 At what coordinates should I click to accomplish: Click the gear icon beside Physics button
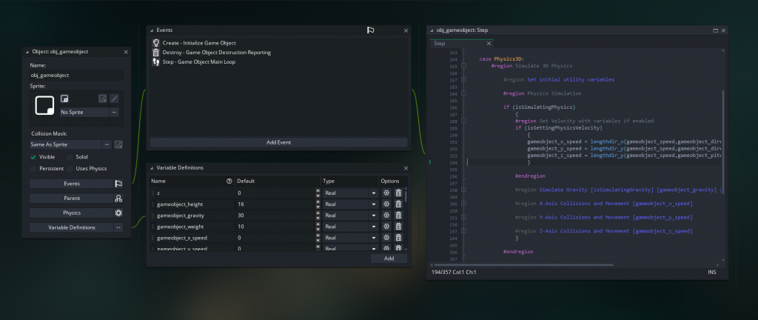[118, 213]
